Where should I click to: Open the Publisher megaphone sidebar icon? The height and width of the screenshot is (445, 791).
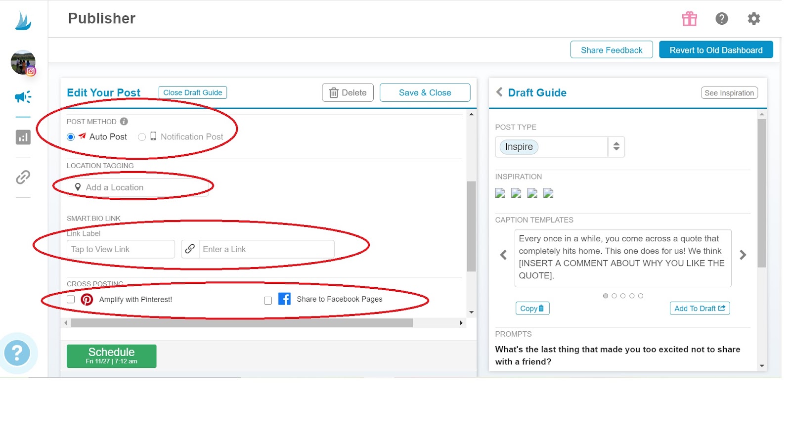(x=23, y=97)
